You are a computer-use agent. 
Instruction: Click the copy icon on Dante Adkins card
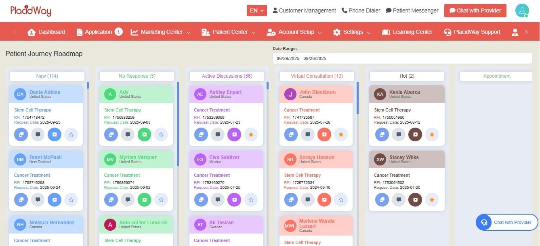point(21,134)
